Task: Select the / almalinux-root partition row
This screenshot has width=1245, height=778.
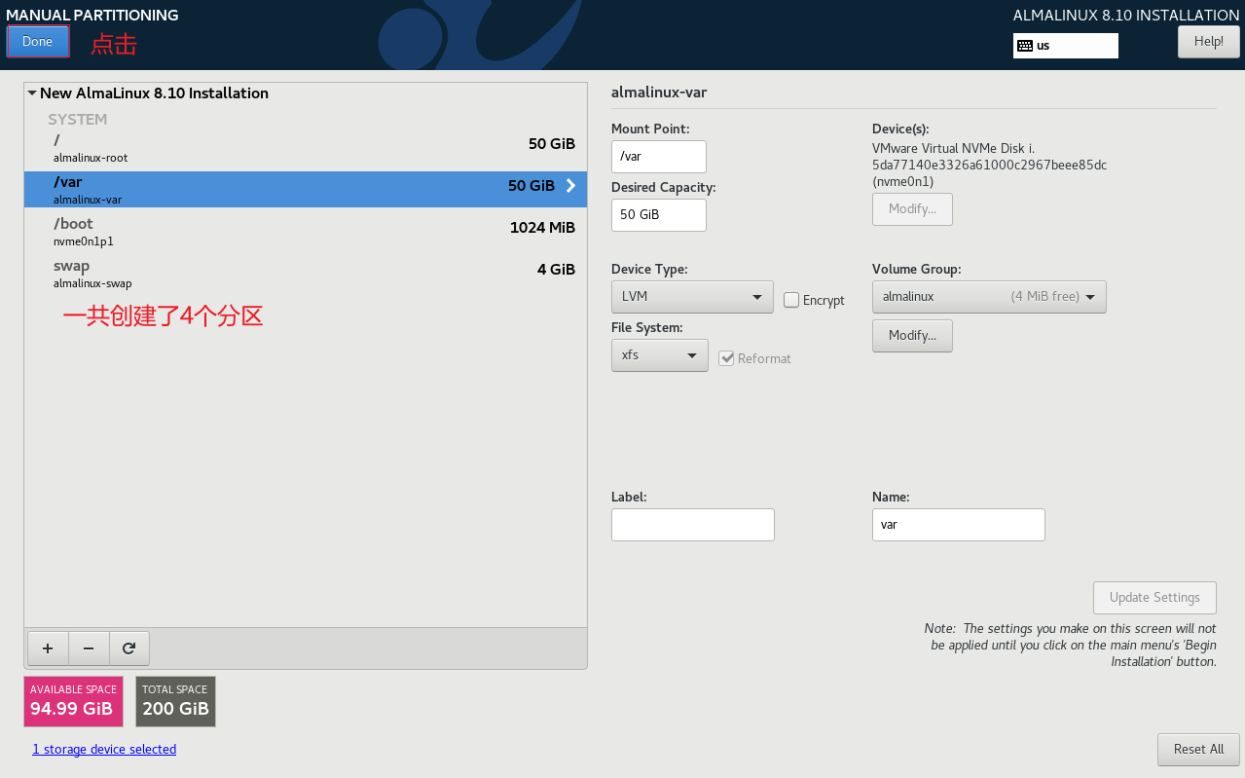Action: [306, 149]
